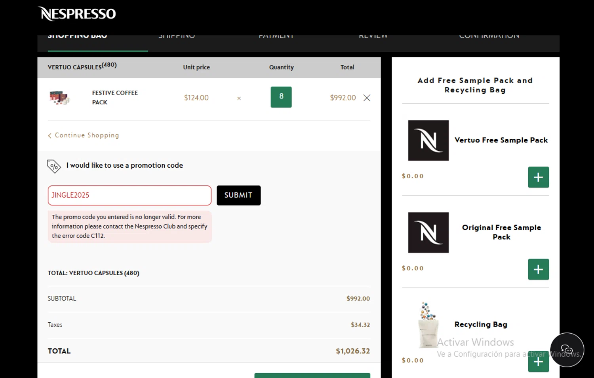Click the Original Free Sample Pack title
This screenshot has height=378, width=594.
coord(501,232)
